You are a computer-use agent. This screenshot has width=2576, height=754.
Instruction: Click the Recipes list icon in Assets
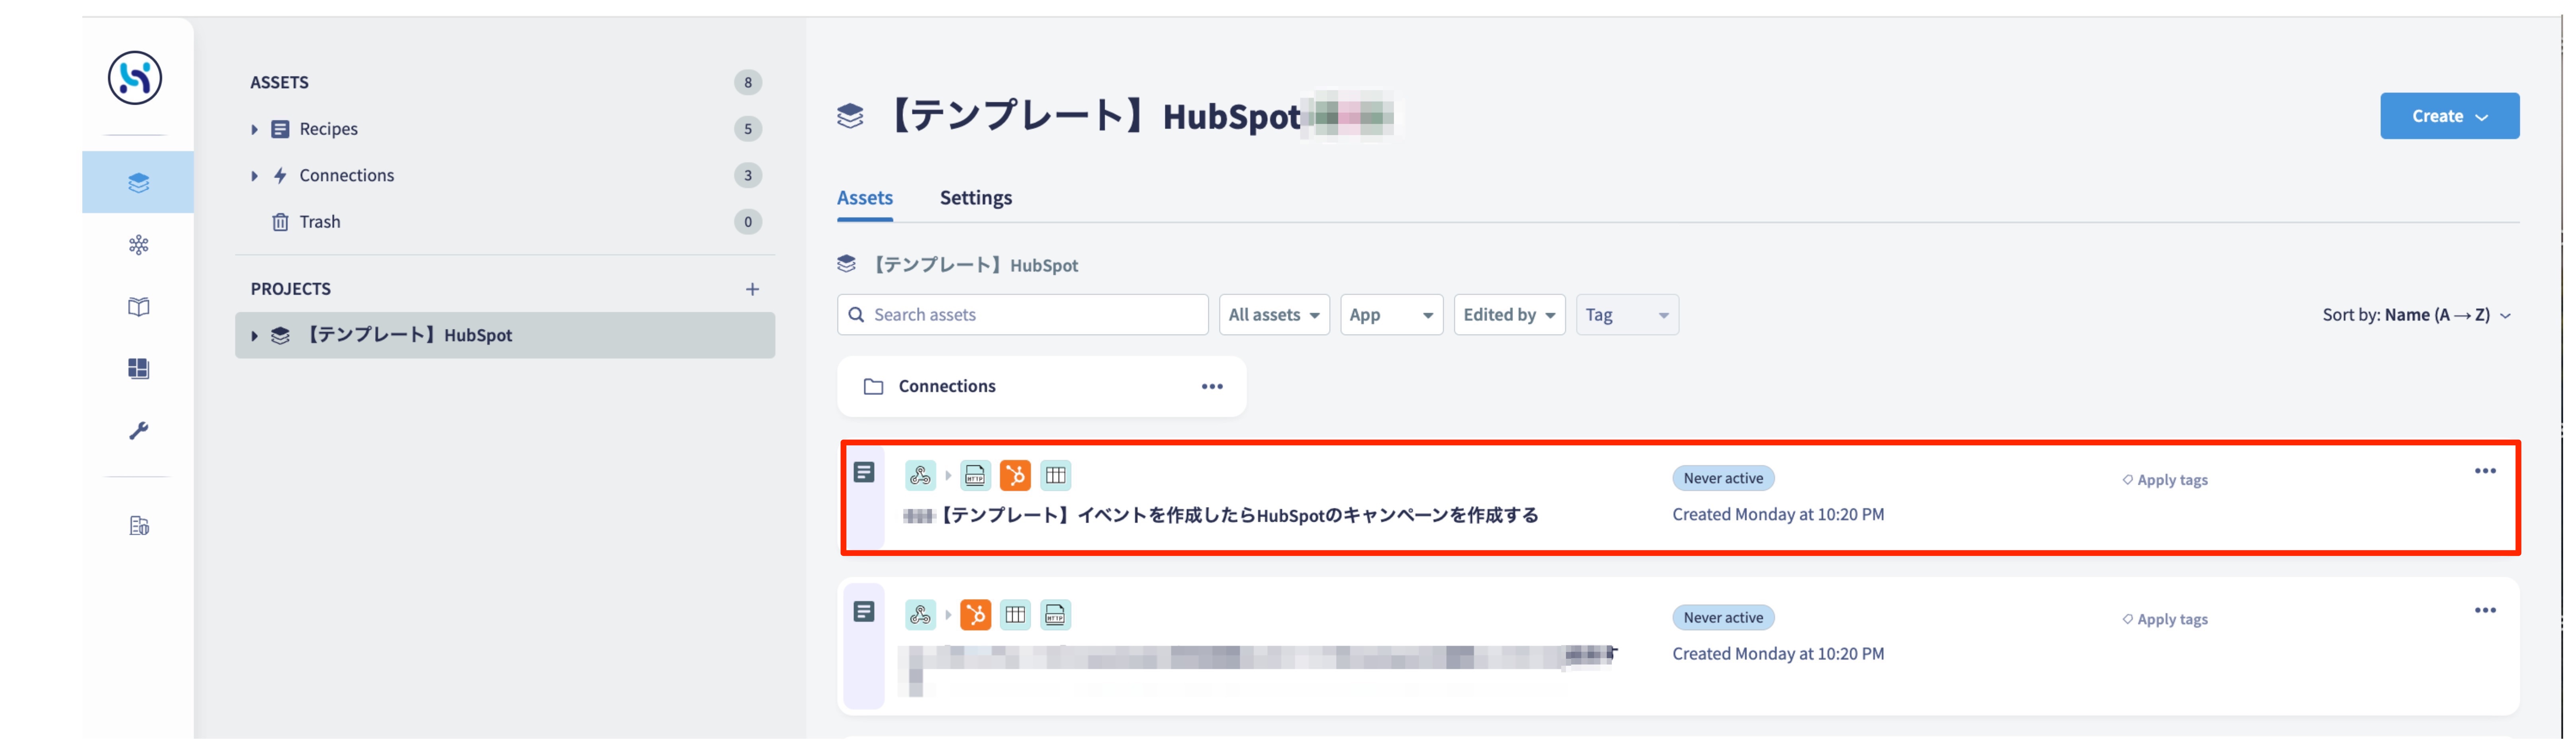(280, 129)
